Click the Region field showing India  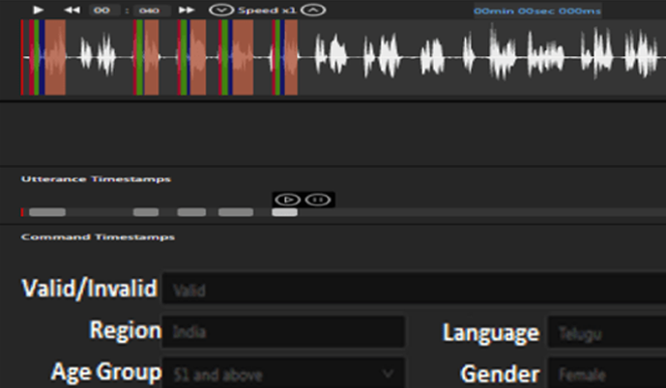point(282,332)
